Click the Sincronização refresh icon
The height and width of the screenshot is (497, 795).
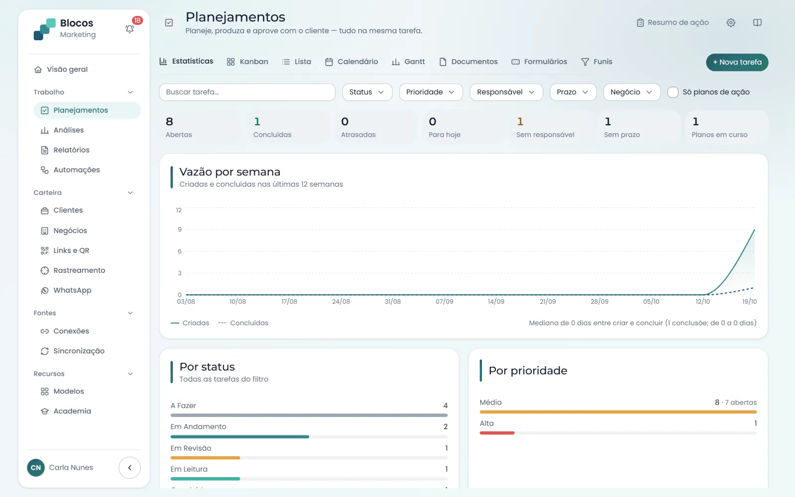45,351
